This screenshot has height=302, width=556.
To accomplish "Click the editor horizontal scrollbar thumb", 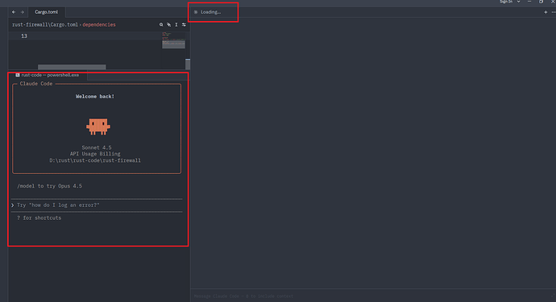I will point(72,67).
